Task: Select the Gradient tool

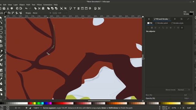Action: (x=1, y=70)
